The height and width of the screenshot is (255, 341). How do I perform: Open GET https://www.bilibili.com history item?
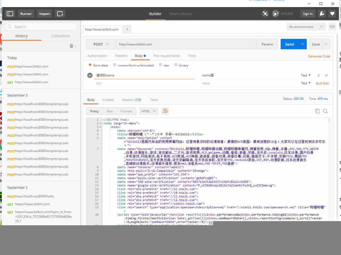28,204
